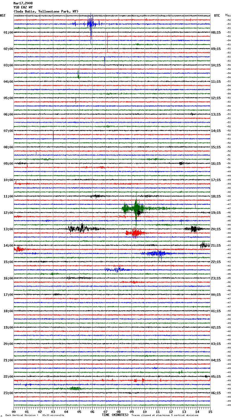Click the 09:00 MST row label
Screen dimensions: 232x419
click(8, 164)
